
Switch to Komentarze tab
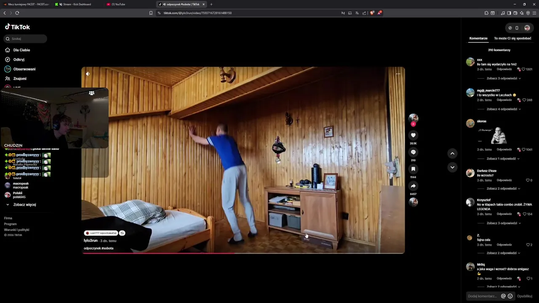coord(478,38)
